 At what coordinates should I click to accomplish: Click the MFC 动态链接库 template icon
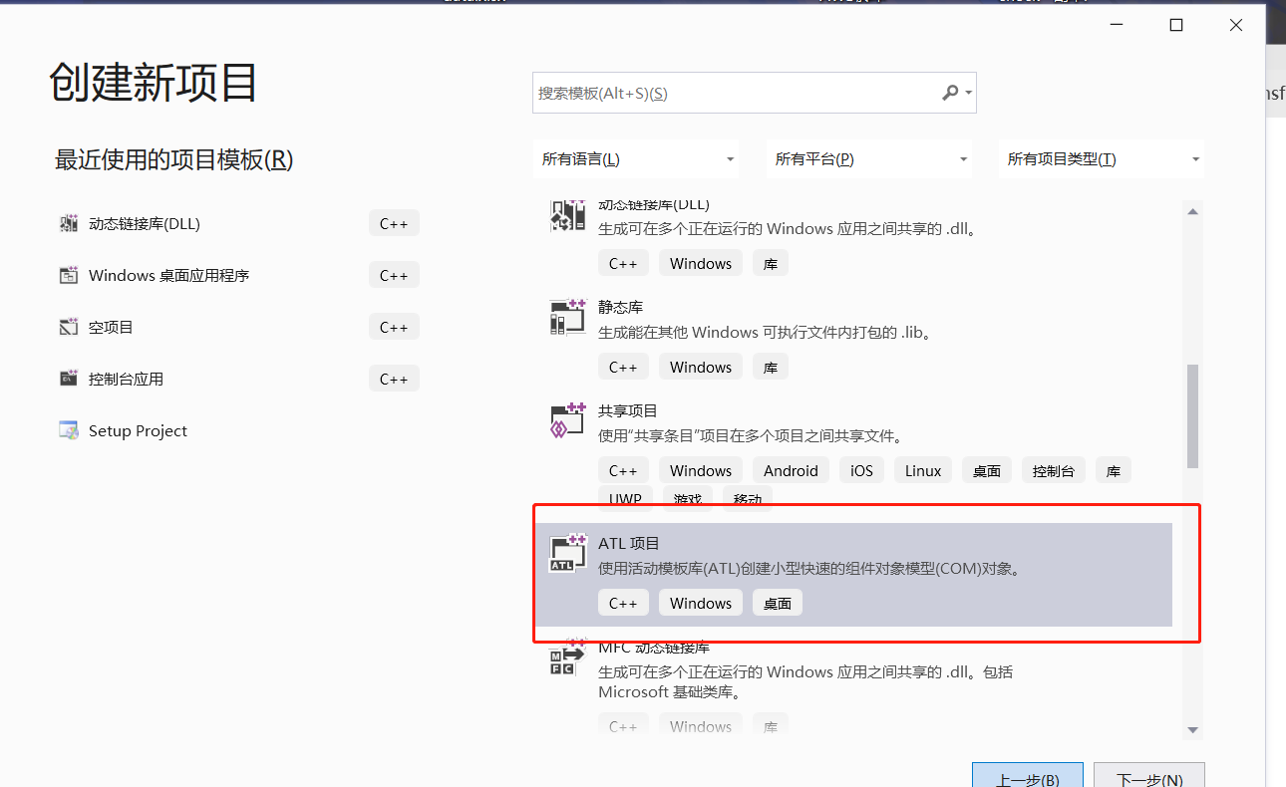(x=568, y=658)
